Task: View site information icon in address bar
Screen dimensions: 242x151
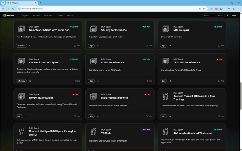Action: [x=19, y=9]
